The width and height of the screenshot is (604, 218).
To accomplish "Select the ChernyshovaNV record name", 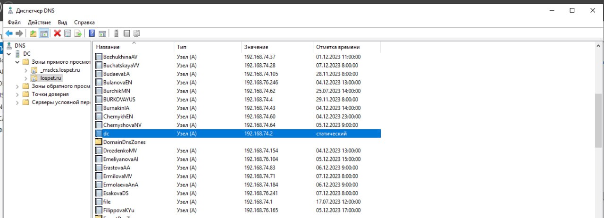I will click(122, 125).
